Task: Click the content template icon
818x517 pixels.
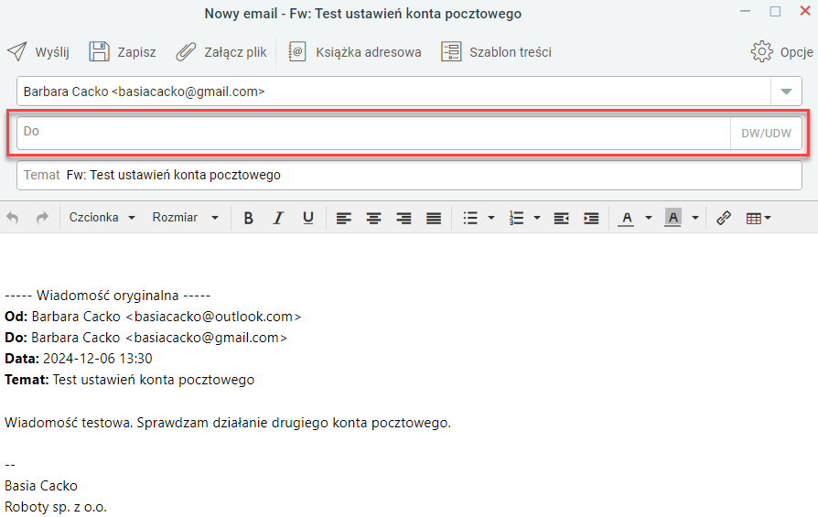Action: coord(451,51)
